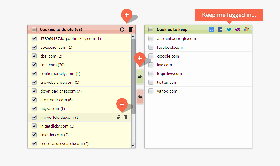
Task: Uncheck the cnet.com (20) checkbox
Action: (x=34, y=65)
